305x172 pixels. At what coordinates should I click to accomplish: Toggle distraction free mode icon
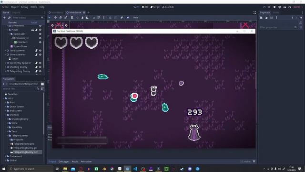254,13
